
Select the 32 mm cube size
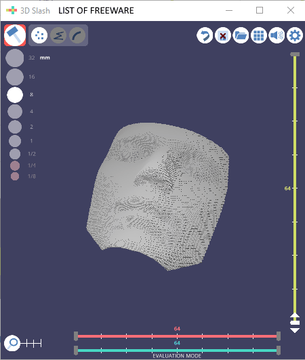[x=15, y=58]
